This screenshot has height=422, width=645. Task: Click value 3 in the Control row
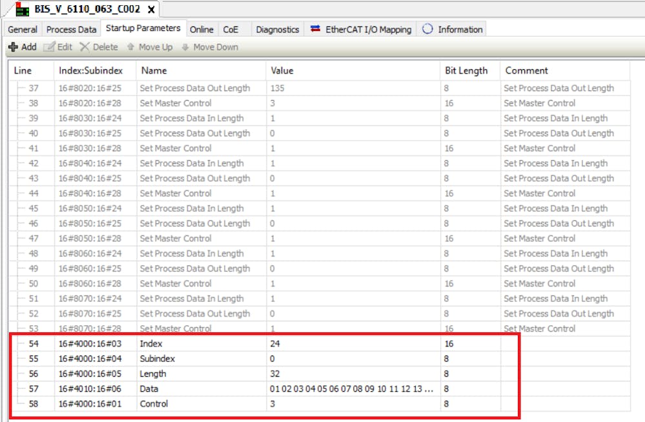coord(272,404)
